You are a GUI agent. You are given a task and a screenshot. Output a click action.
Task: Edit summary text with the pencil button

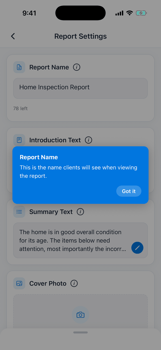tap(137, 248)
